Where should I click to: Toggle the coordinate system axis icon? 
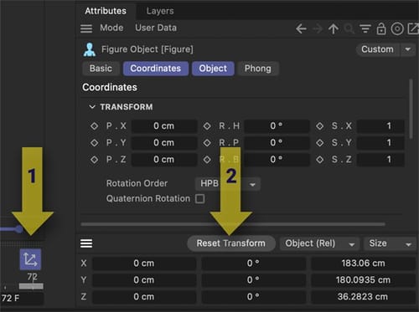30,259
